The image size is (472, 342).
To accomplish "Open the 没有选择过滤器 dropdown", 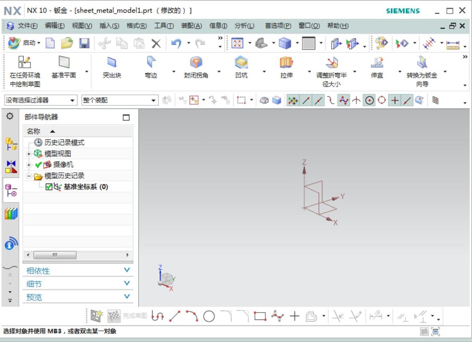I will (x=41, y=100).
